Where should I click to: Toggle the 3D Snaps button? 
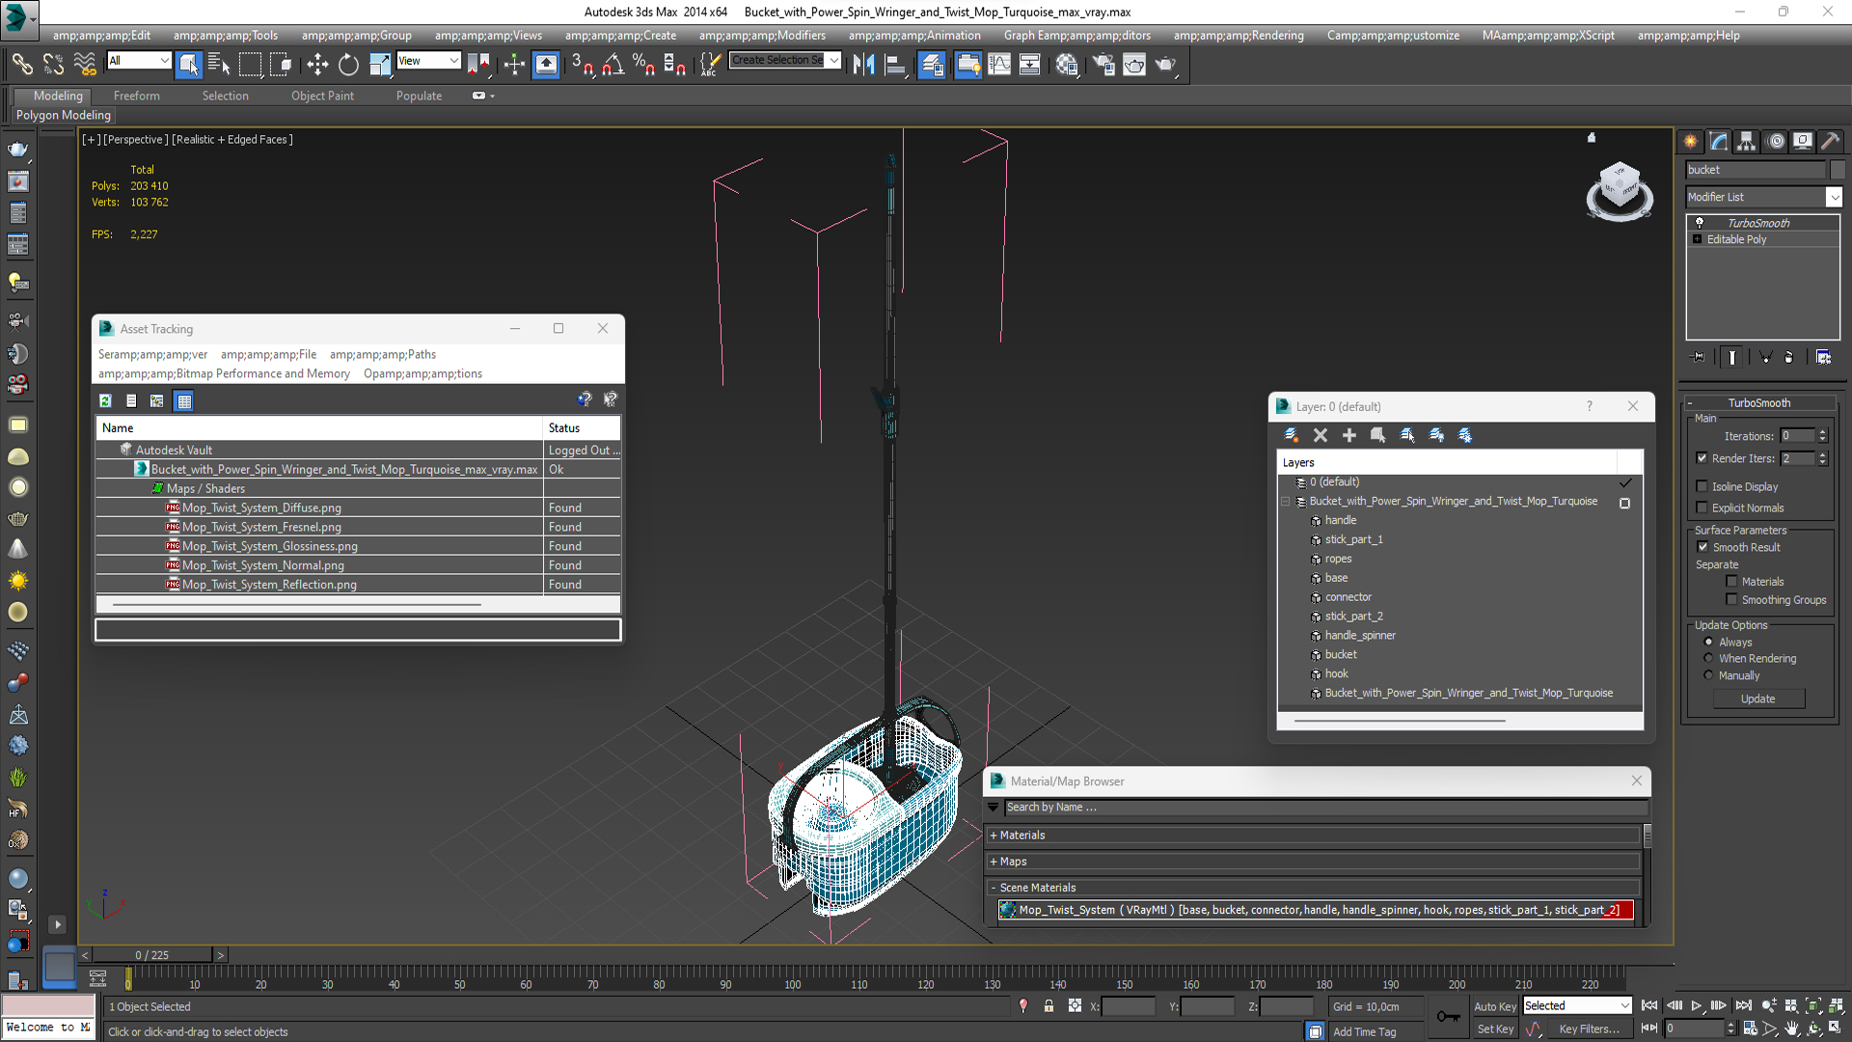click(x=583, y=65)
